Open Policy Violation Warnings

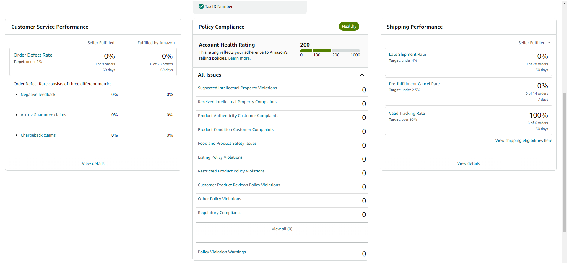222,252
